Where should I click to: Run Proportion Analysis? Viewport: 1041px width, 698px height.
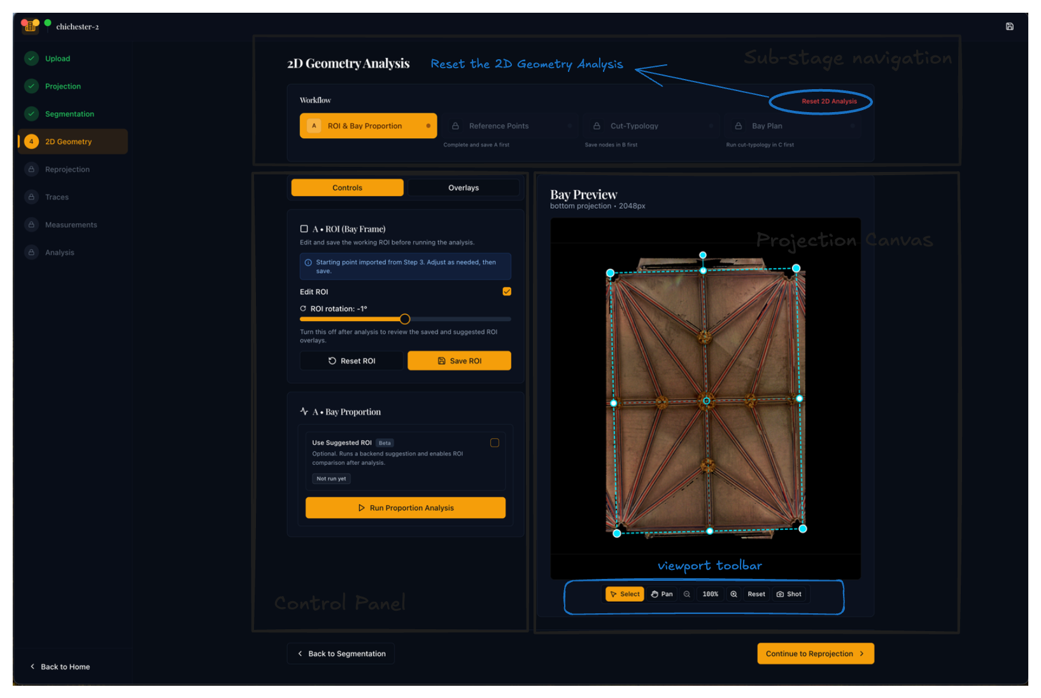pyautogui.click(x=406, y=508)
